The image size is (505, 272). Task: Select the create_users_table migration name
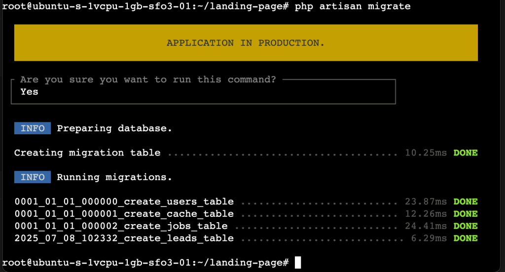[124, 201]
